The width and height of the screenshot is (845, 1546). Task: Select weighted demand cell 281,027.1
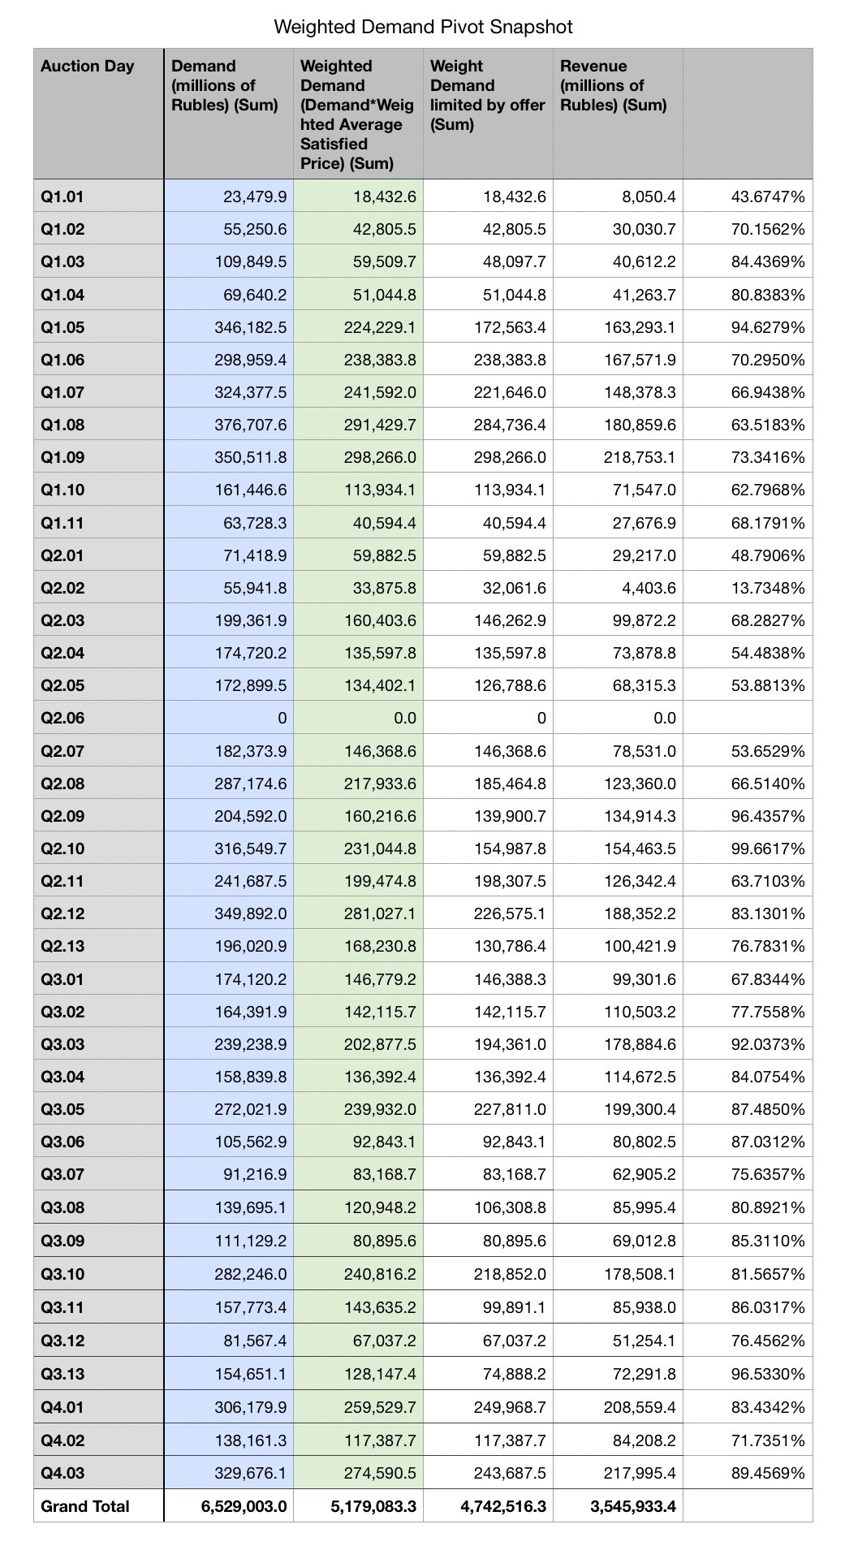359,913
